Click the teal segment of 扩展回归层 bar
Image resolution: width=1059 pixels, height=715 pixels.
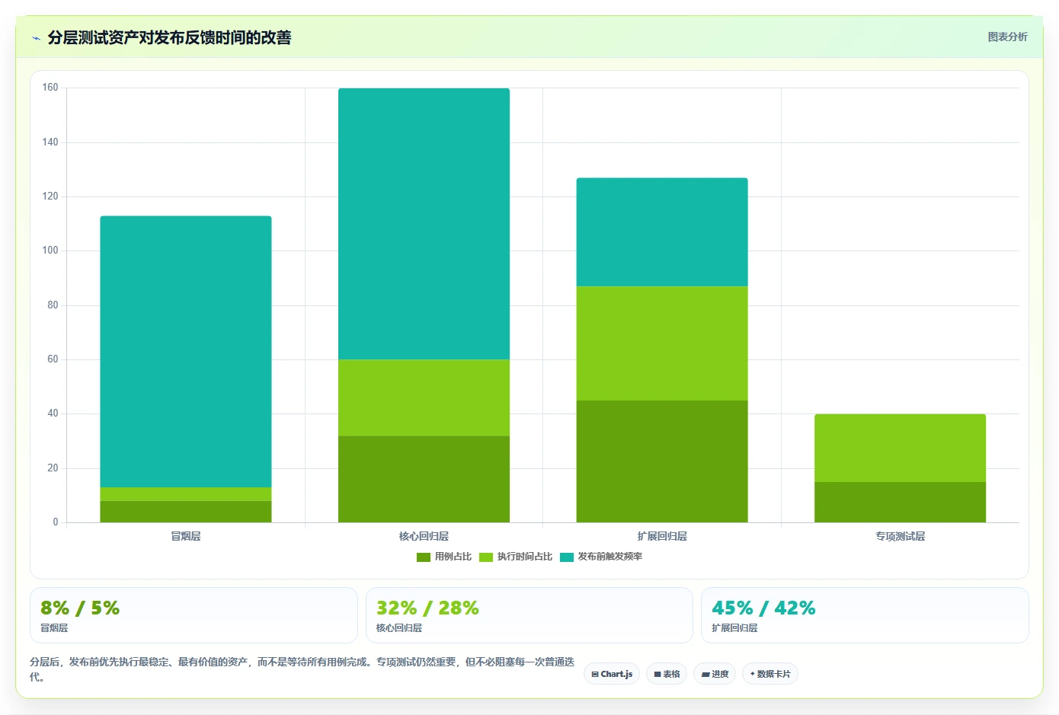(662, 232)
